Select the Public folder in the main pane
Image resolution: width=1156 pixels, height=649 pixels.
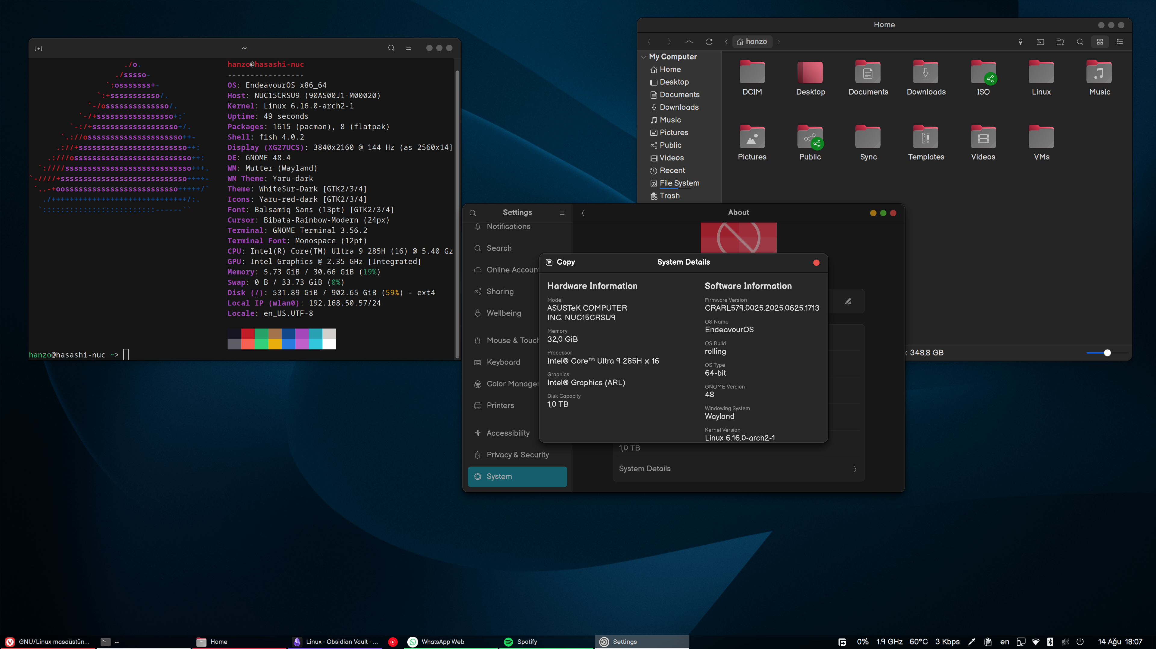(810, 143)
